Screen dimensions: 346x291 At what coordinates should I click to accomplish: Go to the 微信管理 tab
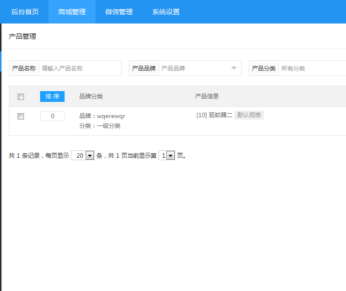pos(119,12)
